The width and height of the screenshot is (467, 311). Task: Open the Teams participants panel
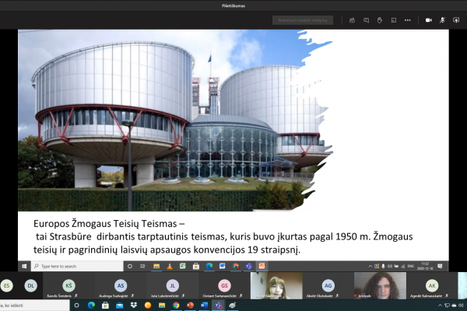point(352,20)
